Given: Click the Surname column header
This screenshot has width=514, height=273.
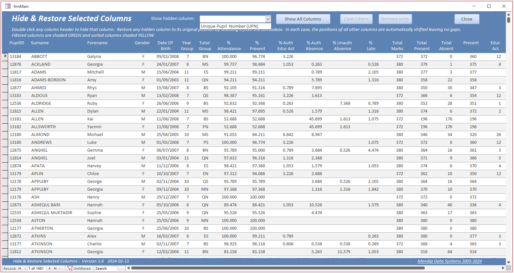Looking at the screenshot, I should coord(40,43).
